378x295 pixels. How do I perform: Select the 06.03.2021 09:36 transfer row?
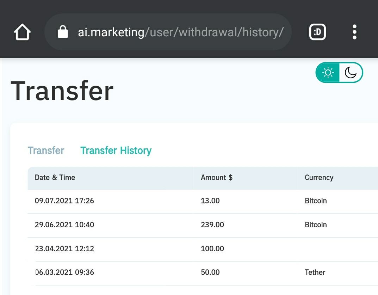[x=203, y=272]
